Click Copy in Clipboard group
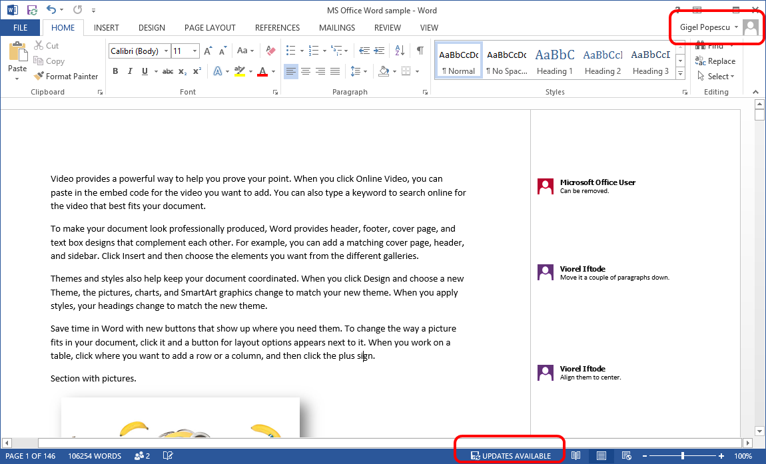Image resolution: width=766 pixels, height=464 pixels. point(49,61)
